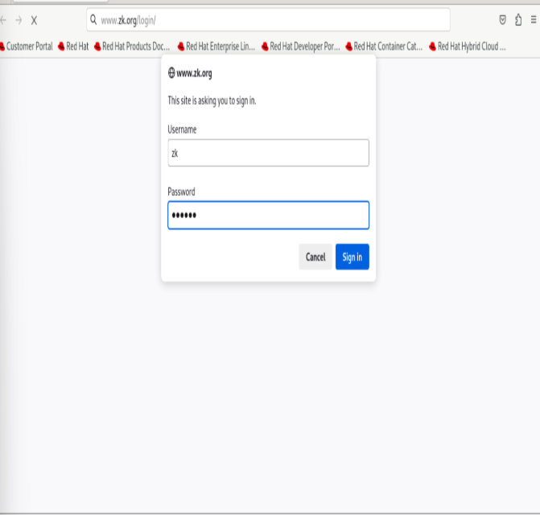Image resolution: width=540 pixels, height=515 pixels.
Task: Open the Customer Portal bookmark
Action: tap(27, 46)
